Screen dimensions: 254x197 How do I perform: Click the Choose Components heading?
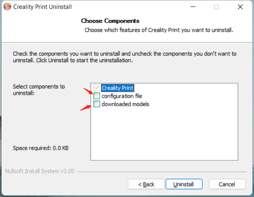tap(110, 21)
